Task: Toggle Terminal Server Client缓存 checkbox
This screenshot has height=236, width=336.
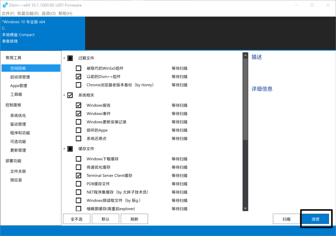Action: click(78, 176)
